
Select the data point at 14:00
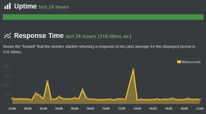[x=137, y=100]
